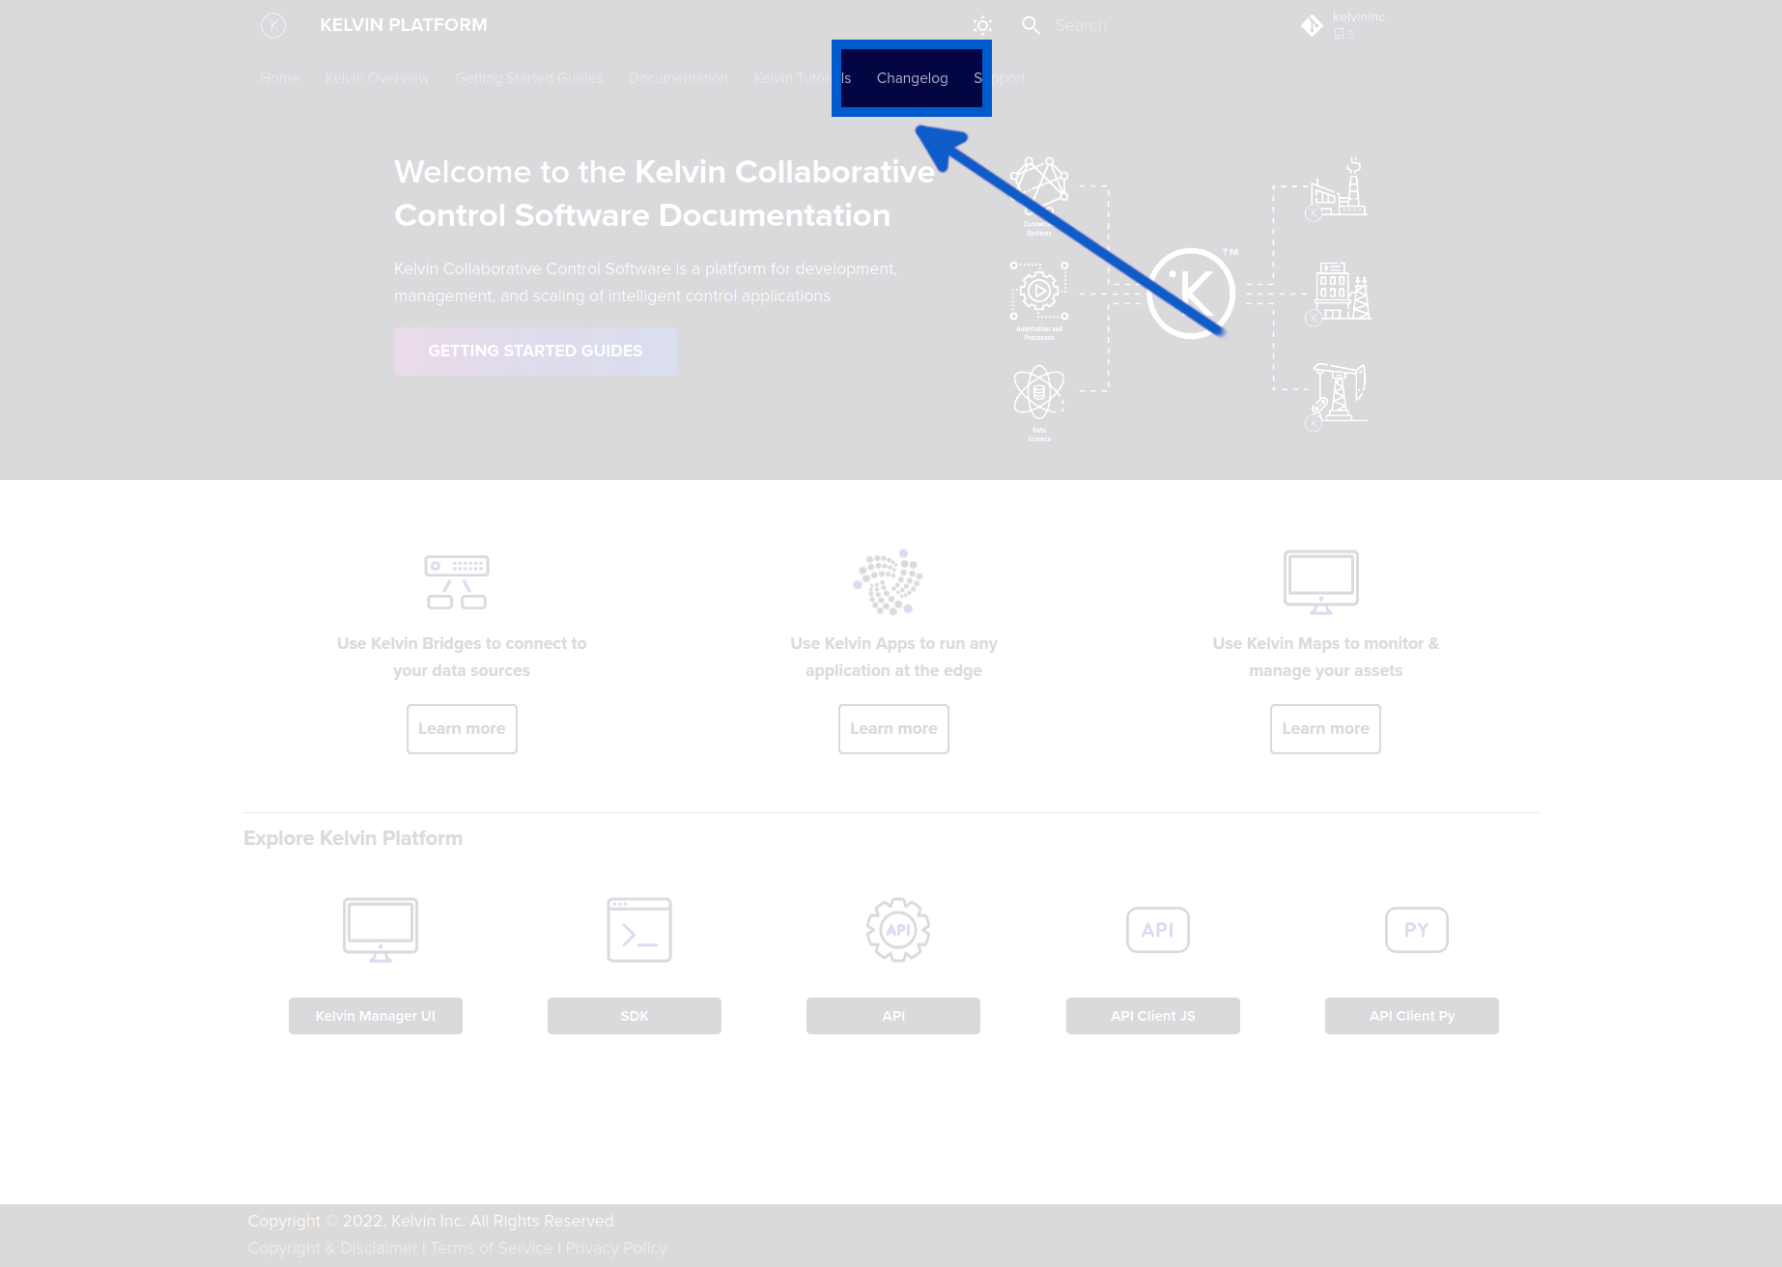Screen dimensions: 1782x1267
Task: Click the Kelvin Apps dotted swirl icon
Action: coord(889,582)
